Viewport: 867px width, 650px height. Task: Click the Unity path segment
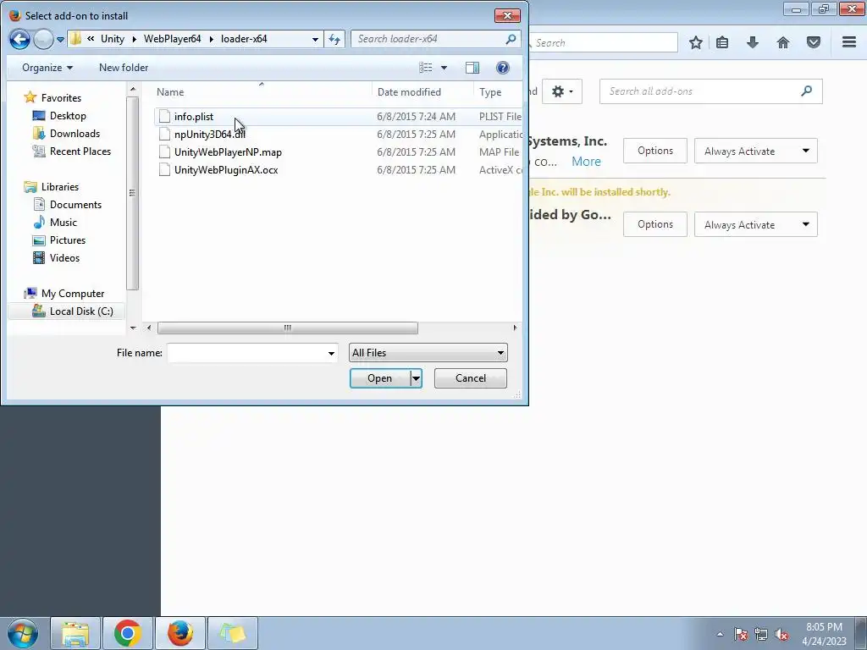(x=113, y=39)
